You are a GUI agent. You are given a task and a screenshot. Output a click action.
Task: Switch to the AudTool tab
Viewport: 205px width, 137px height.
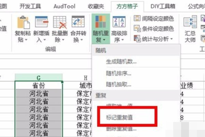65,6
